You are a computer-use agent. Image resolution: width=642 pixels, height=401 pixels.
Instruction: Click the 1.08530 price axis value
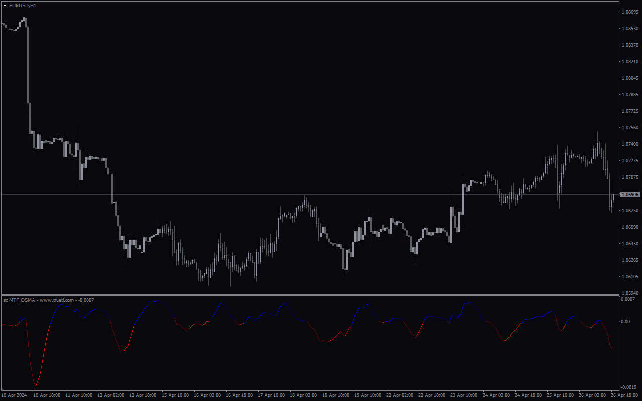pos(630,28)
